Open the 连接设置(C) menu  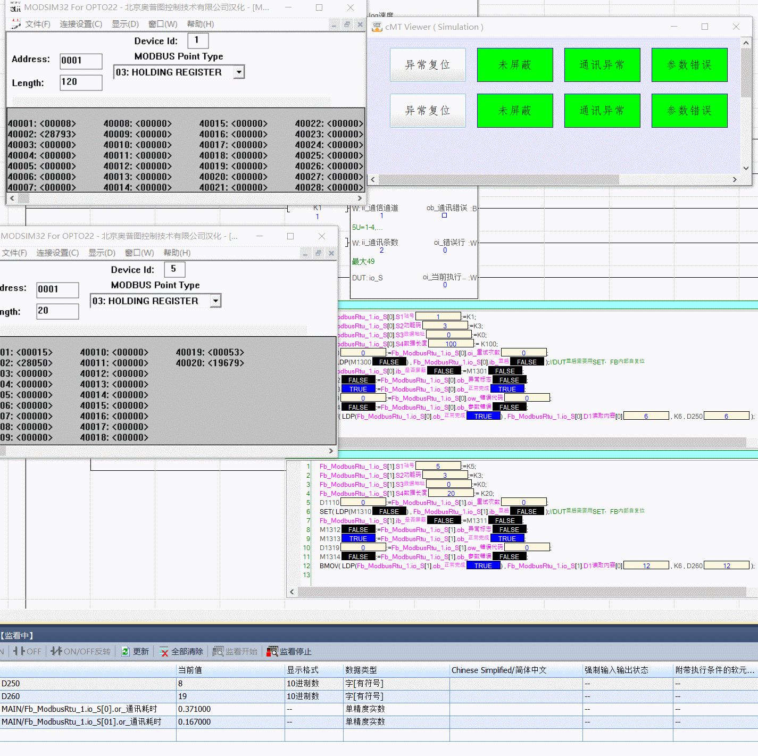click(81, 23)
